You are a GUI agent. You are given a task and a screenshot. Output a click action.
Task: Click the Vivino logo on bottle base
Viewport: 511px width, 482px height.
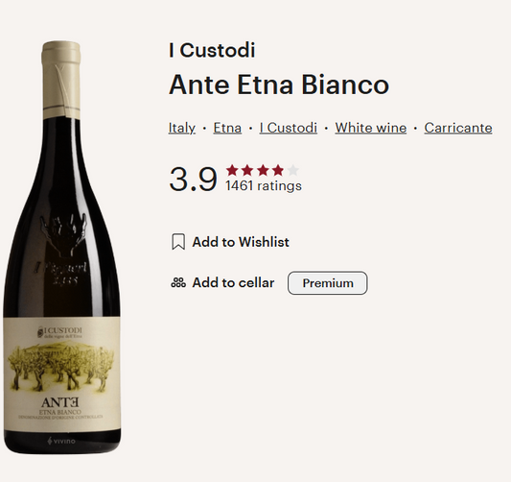(61, 442)
